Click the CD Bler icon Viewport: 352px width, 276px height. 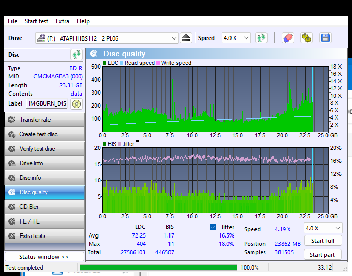[x=11, y=207]
